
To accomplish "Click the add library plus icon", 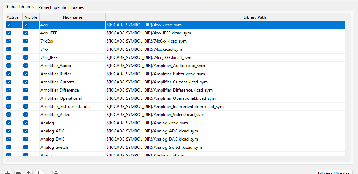I will pyautogui.click(x=8, y=172).
